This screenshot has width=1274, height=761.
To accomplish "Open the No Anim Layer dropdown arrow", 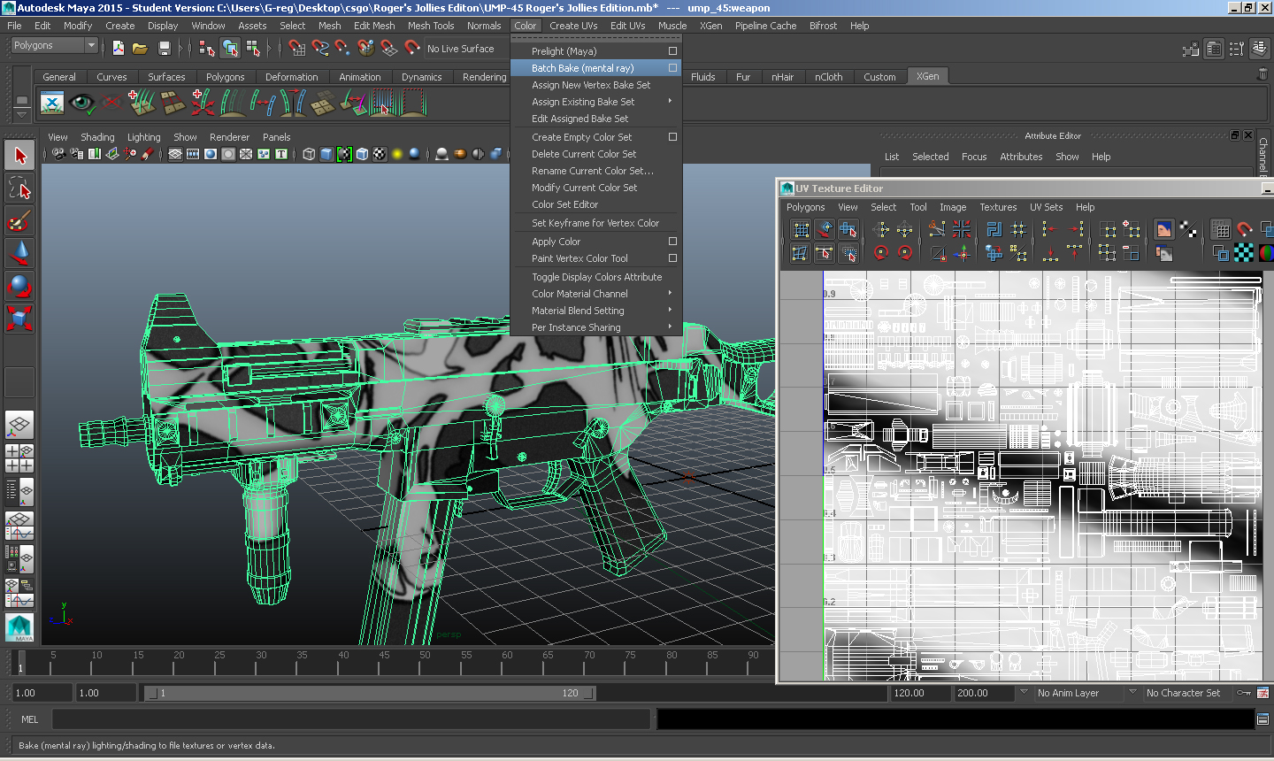I will coord(1024,693).
